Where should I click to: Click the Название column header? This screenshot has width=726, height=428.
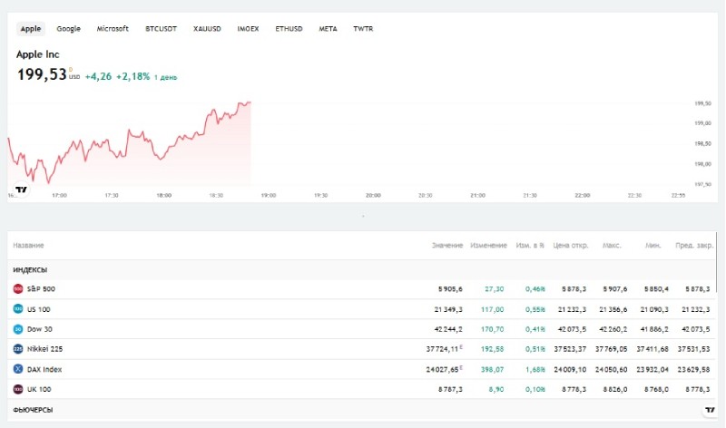[28, 245]
